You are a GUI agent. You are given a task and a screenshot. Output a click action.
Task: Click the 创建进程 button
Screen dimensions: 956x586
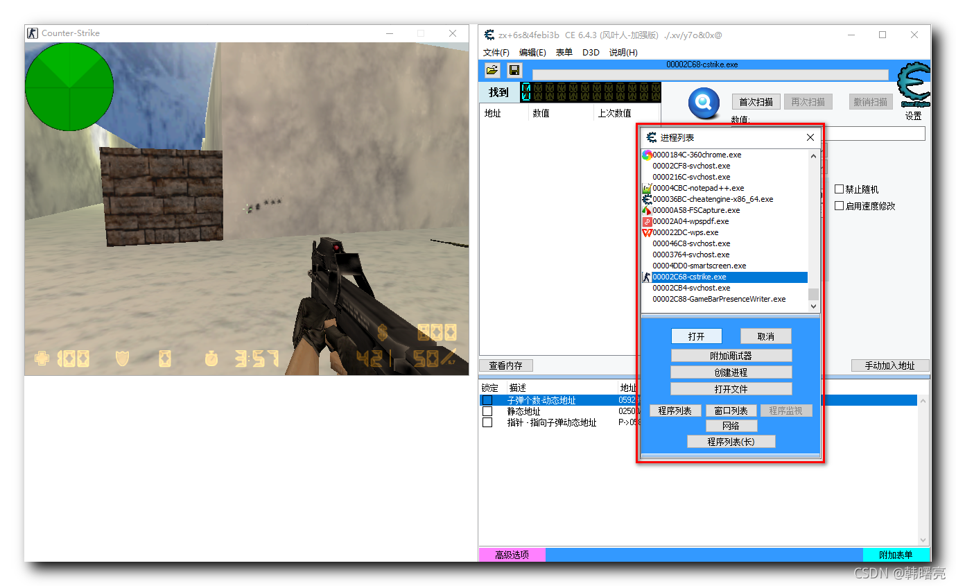click(x=731, y=372)
